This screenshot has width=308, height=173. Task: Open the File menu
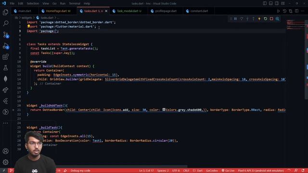pyautogui.click(x=12, y=3)
